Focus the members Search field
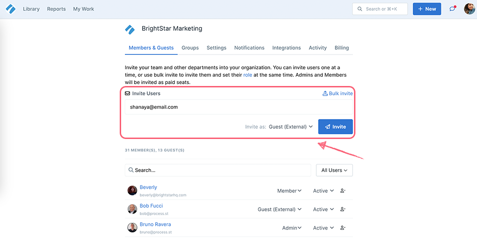This screenshot has height=238, width=477. click(x=218, y=170)
